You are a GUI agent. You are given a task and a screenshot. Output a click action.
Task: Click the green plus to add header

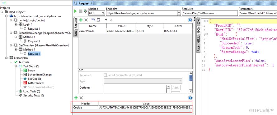[x=76, y=98]
